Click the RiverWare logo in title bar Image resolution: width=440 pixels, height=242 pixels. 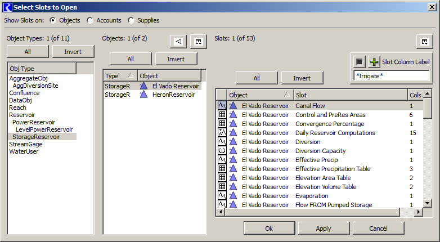tap(7, 7)
